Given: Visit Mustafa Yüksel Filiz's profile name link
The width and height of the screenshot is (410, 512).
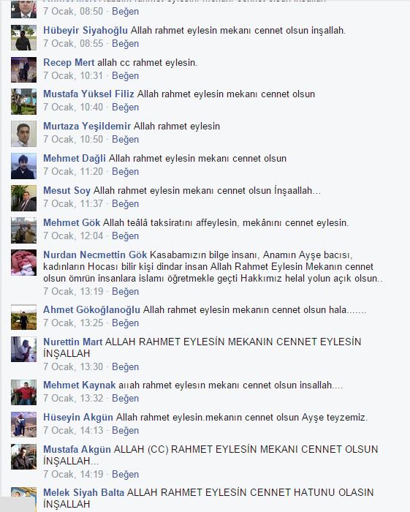Looking at the screenshot, I should pos(88,94).
